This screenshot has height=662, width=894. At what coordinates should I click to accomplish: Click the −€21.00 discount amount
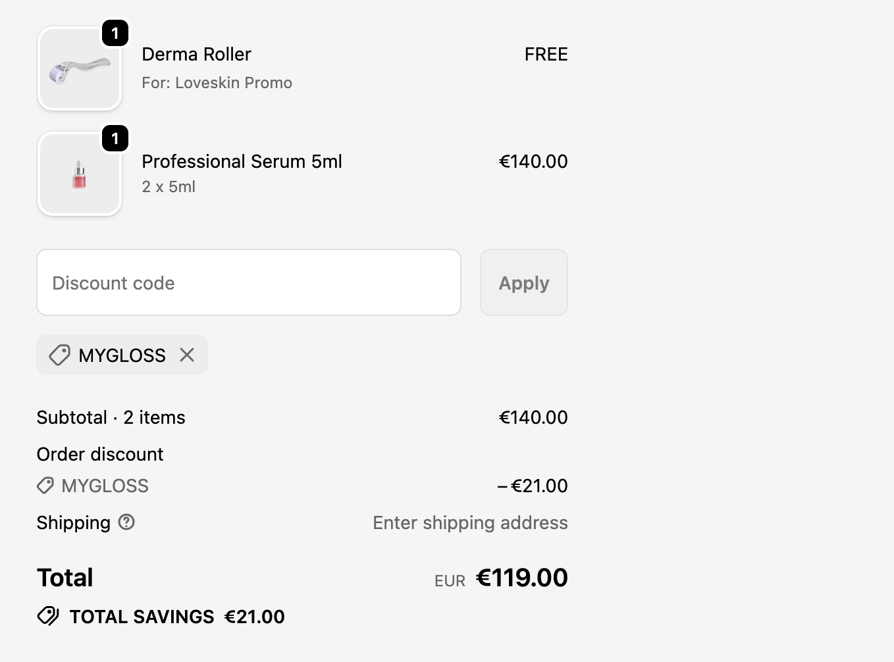pos(533,486)
